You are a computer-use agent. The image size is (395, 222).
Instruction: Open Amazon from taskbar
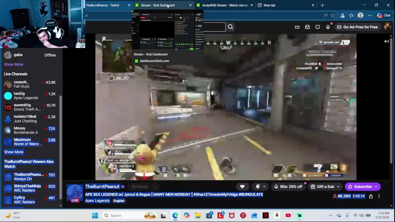pyautogui.click(x=277, y=216)
